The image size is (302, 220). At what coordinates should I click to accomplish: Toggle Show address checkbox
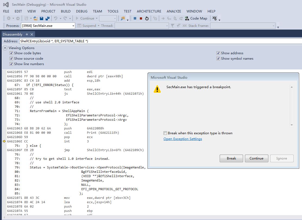point(218,53)
